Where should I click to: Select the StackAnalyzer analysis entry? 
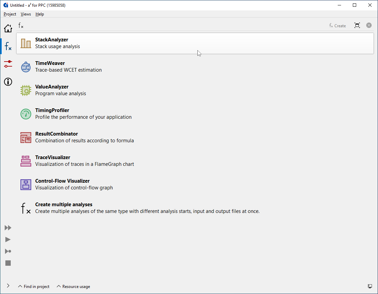click(x=195, y=43)
